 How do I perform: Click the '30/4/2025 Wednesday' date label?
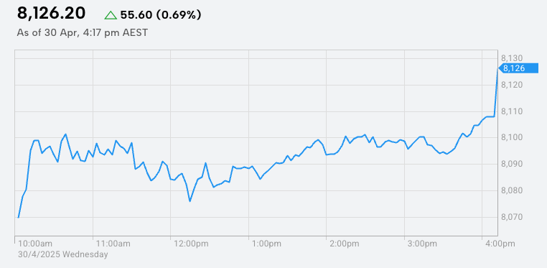pos(62,254)
